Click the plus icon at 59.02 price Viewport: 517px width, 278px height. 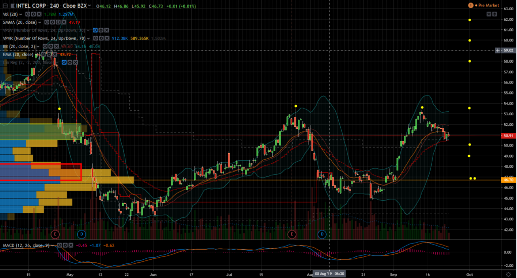pos(497,51)
